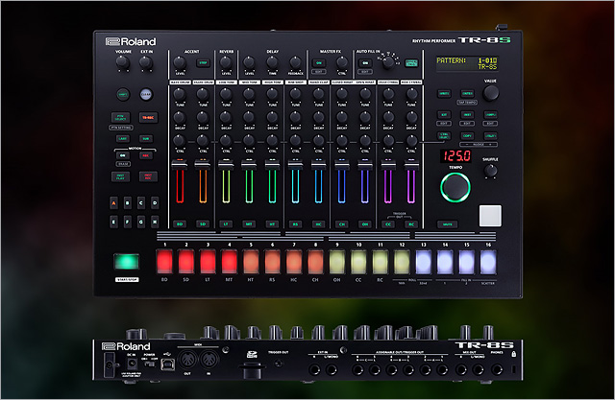Toggle the MUTE button
Image resolution: width=615 pixels, height=400 pixels.
point(447,224)
